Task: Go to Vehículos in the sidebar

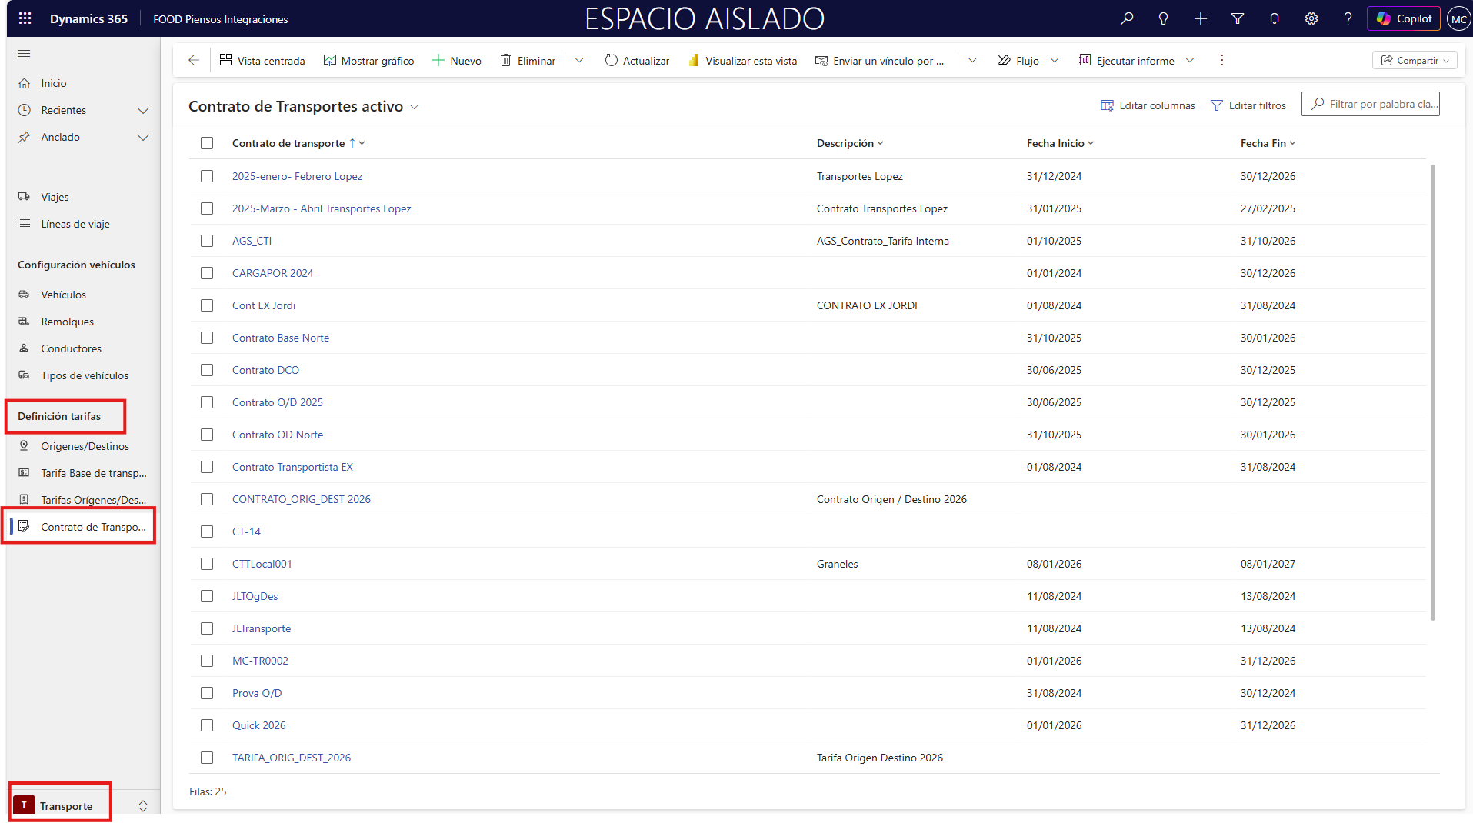Action: pyautogui.click(x=63, y=295)
